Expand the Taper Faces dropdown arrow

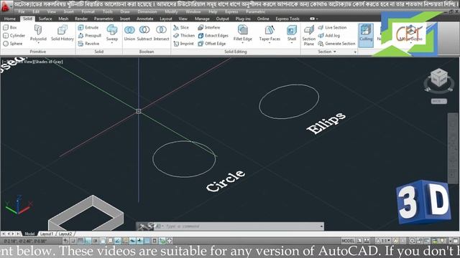[270, 43]
